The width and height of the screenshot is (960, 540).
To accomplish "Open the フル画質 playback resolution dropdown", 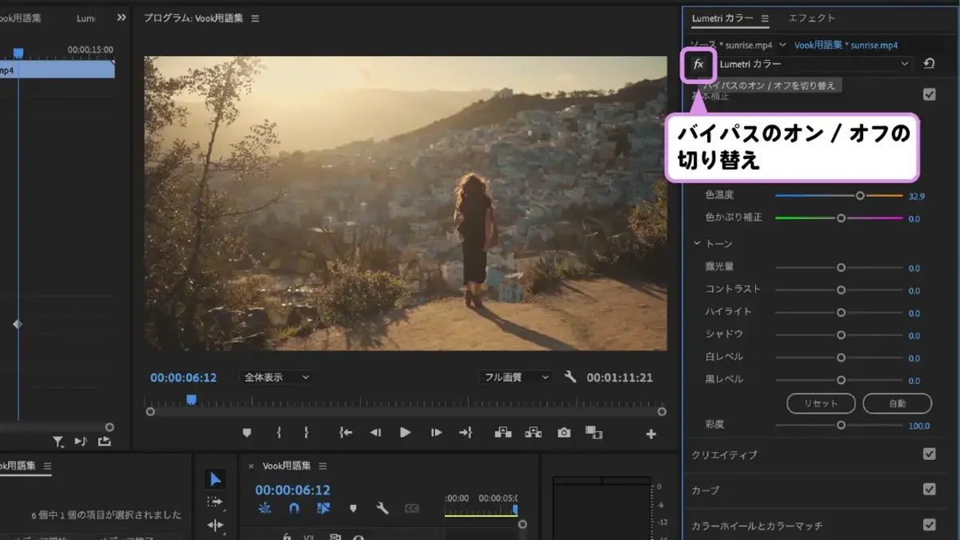I will (516, 377).
